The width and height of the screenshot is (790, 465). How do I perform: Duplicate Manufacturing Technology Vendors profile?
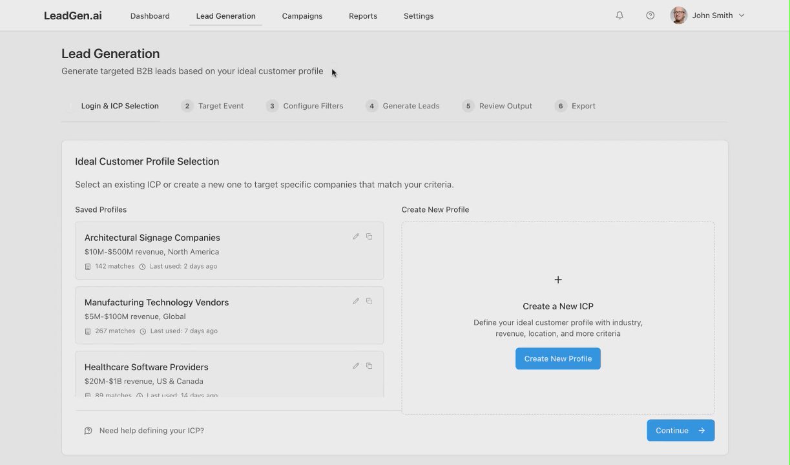(x=369, y=301)
